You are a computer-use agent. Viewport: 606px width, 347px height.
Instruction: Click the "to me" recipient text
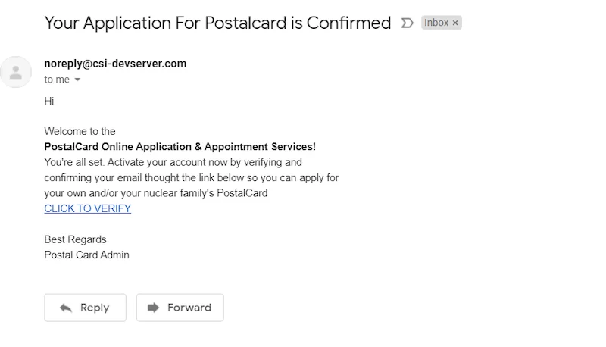coord(56,80)
